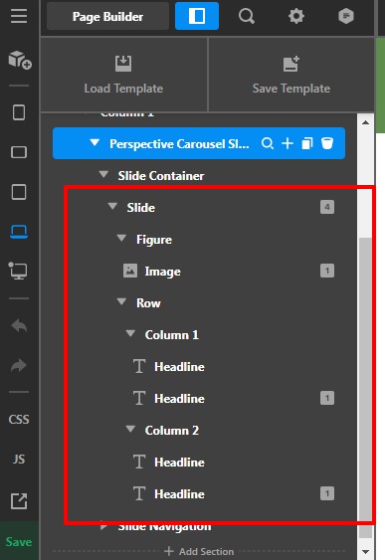
Task: Click the down arrow of the scrollbar
Action: tap(365, 552)
